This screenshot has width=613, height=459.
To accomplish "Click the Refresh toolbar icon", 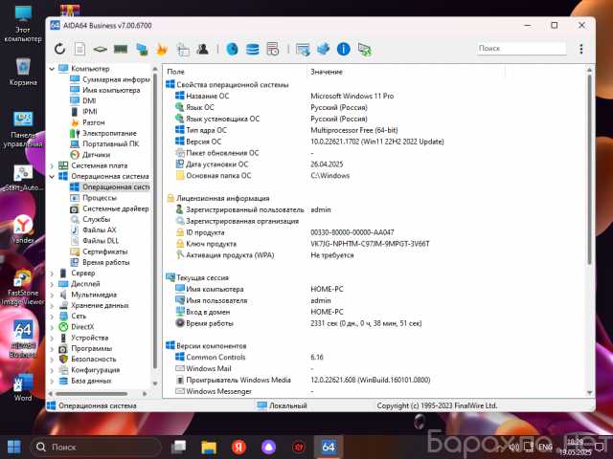I will click(59, 49).
